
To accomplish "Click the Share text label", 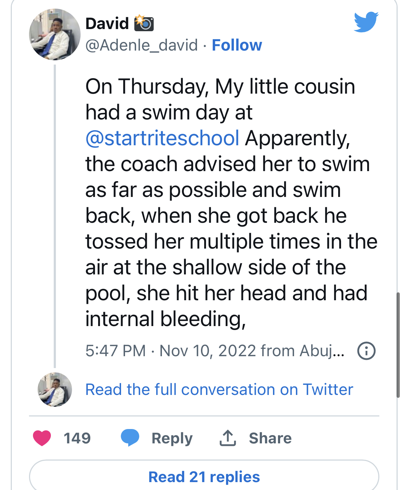I will pos(270,438).
